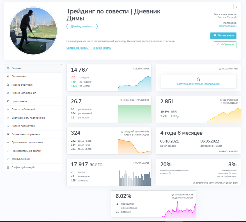The width and height of the screenshot is (246, 222).
Task: Click the Топ публикаций thumbs-up icon
Action: tap(8, 159)
